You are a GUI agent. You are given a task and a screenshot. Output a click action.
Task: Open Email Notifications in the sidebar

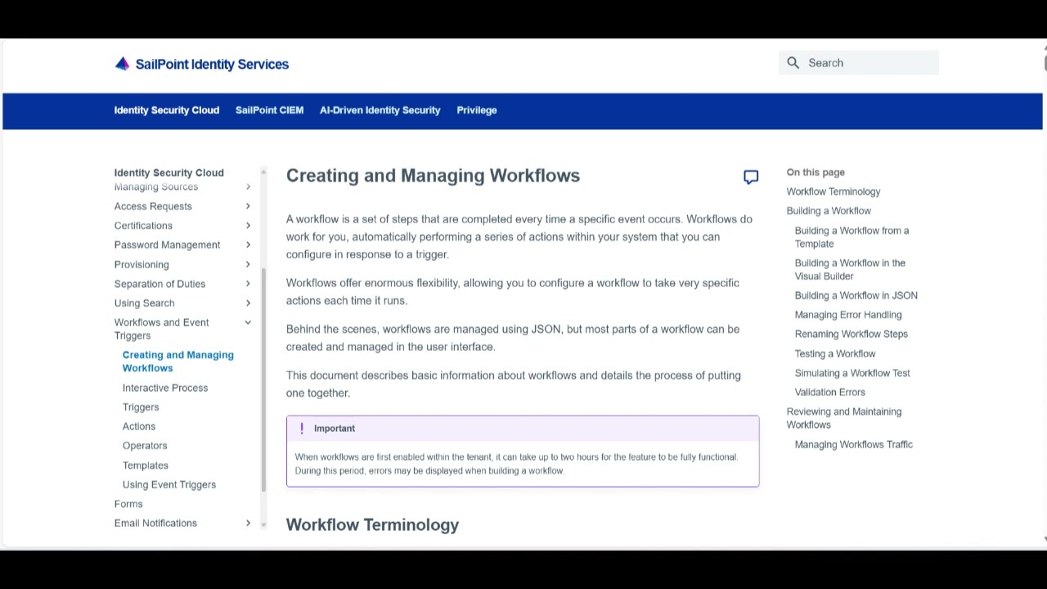[155, 524]
